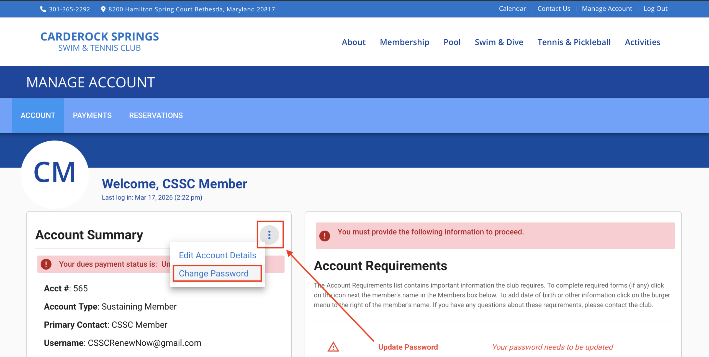Click 'Your password needs to be updated' text

tap(552, 347)
